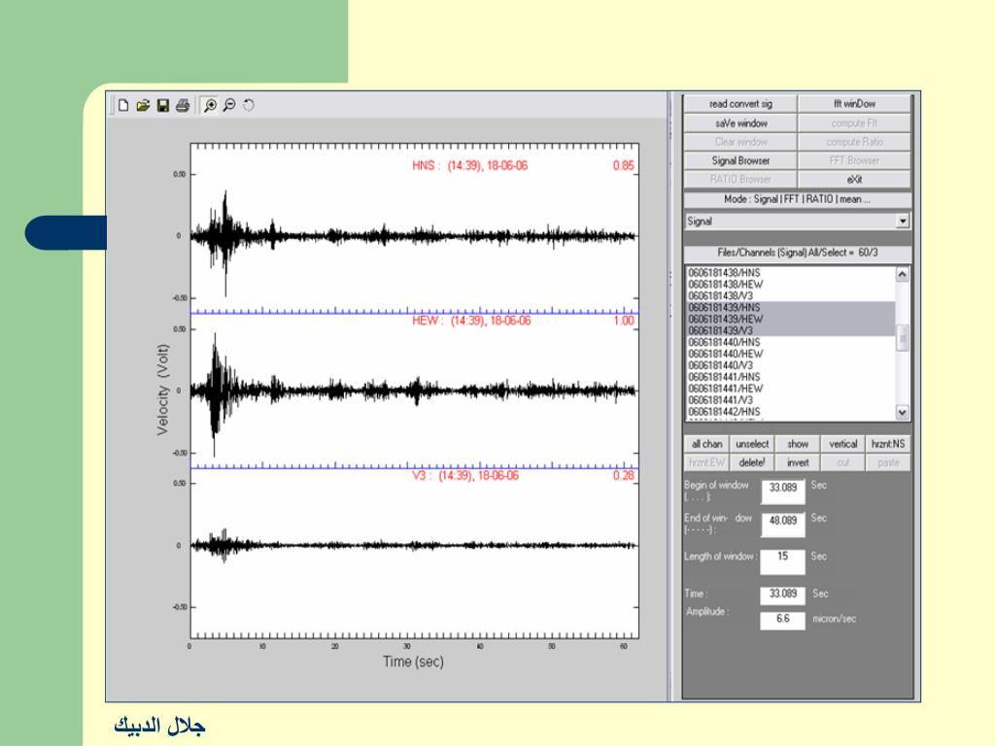995x746 pixels.
Task: Select list entry 0606181440/HEW
Action: tap(790, 354)
